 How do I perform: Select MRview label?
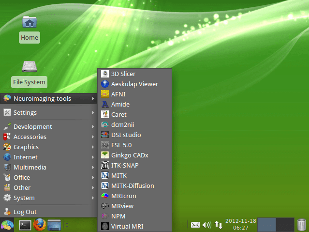[x=122, y=206]
